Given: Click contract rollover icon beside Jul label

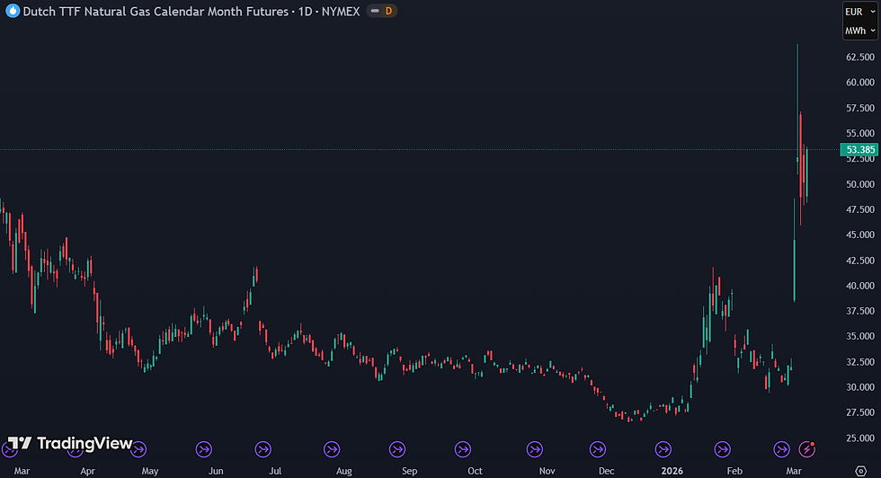Looking at the screenshot, I should click(263, 449).
